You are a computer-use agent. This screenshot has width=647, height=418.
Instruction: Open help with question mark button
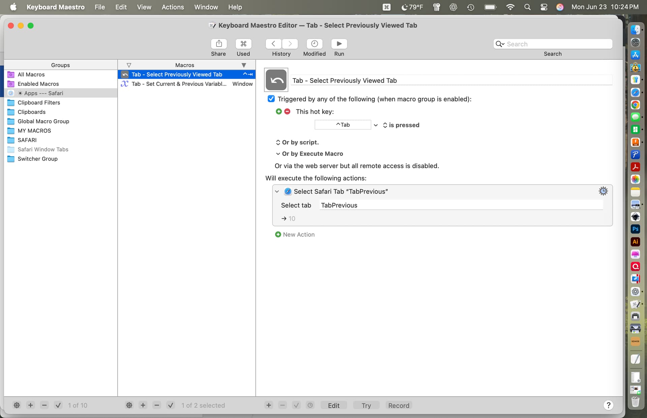coord(608,405)
